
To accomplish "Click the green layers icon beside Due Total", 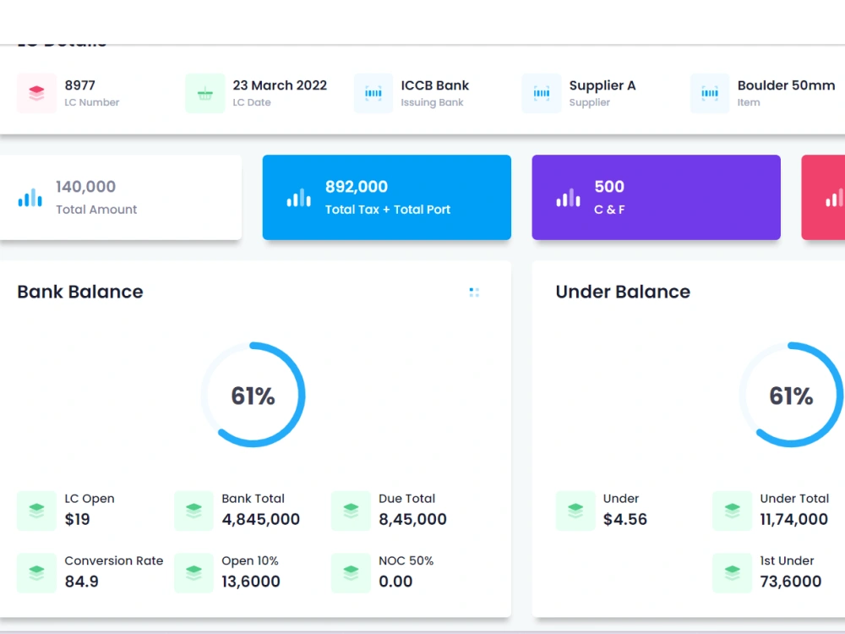I will tap(351, 511).
